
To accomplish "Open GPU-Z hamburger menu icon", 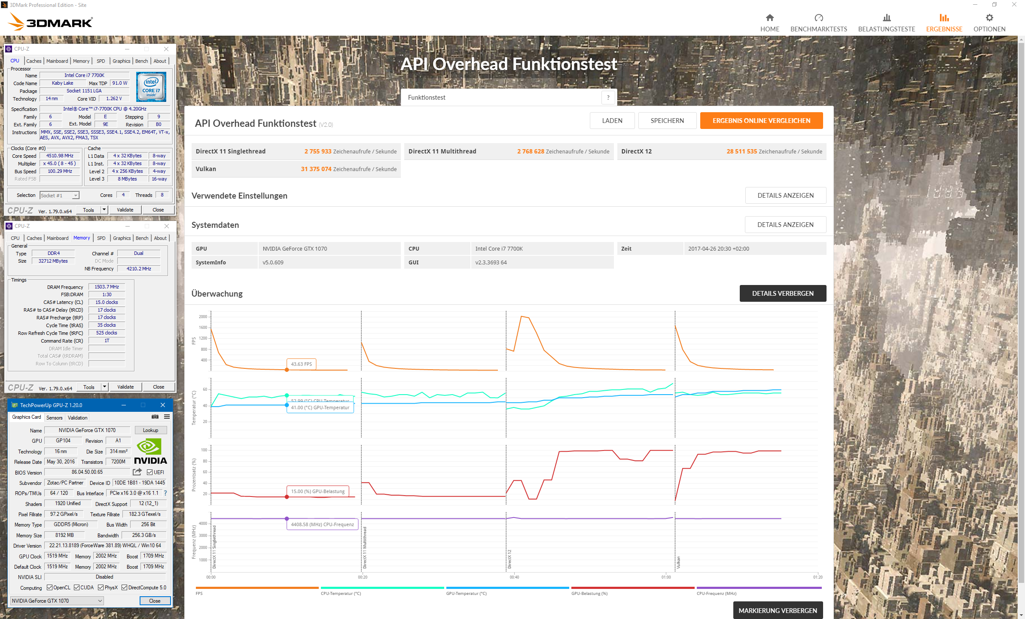I will pyautogui.click(x=167, y=417).
